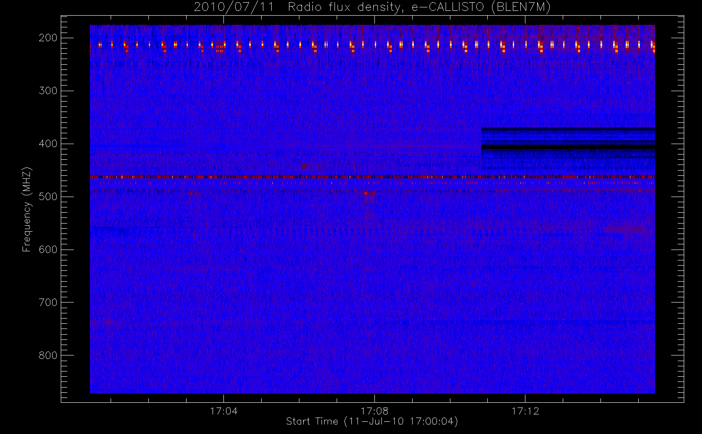This screenshot has height=434, width=702.
Task: Click the 500 frequency tick label
Action: pos(48,197)
